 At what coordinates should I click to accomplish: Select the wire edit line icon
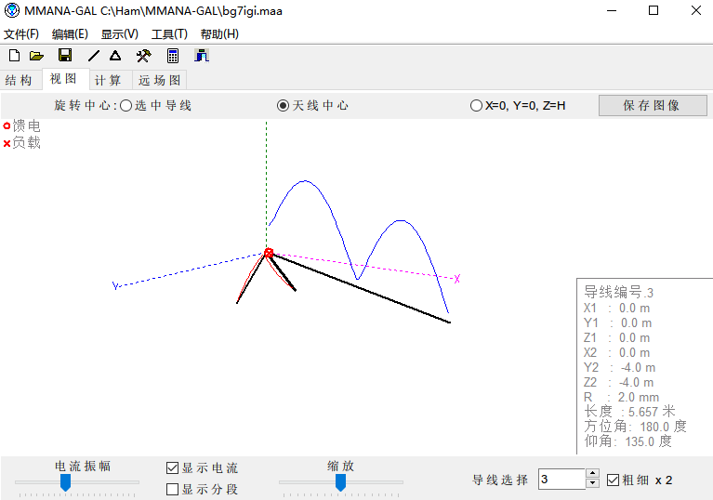[x=94, y=56]
